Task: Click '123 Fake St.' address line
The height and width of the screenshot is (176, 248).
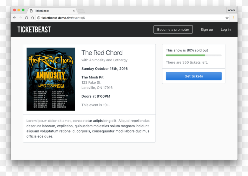Action: coord(91,83)
